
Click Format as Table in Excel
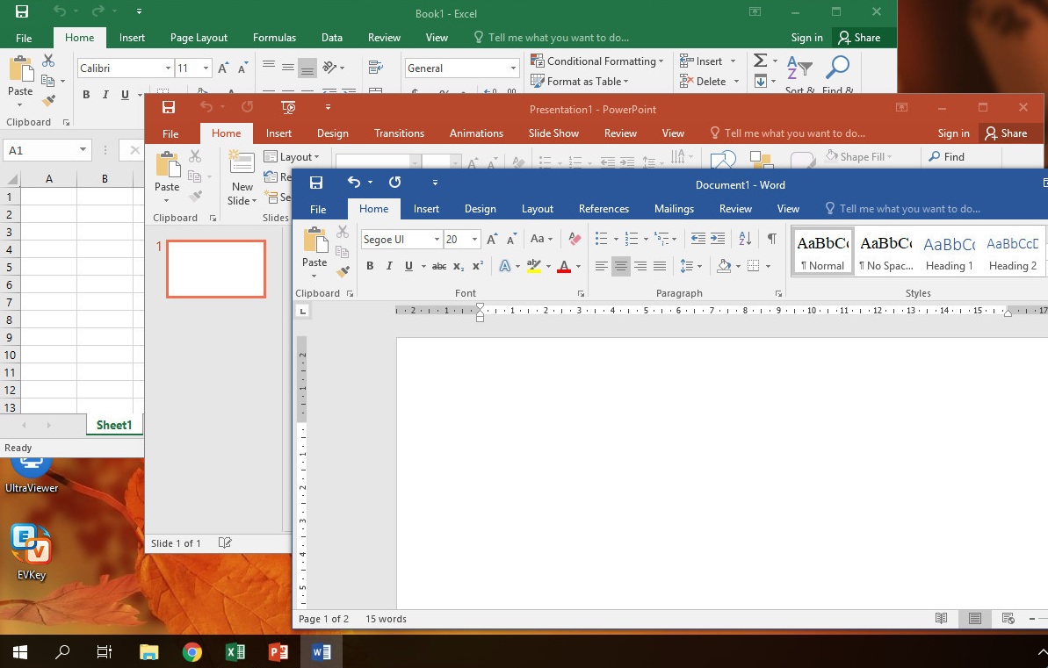[x=580, y=81]
